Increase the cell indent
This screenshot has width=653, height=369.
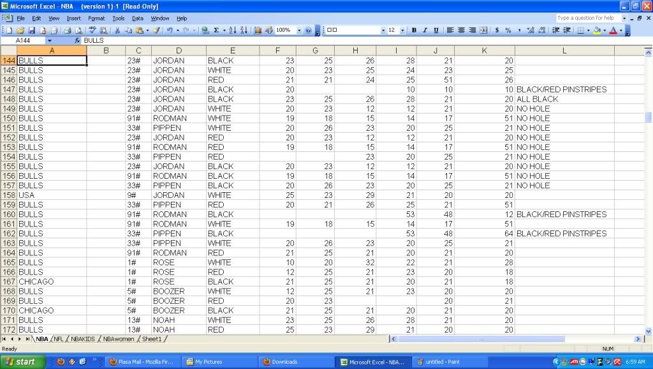(567, 30)
